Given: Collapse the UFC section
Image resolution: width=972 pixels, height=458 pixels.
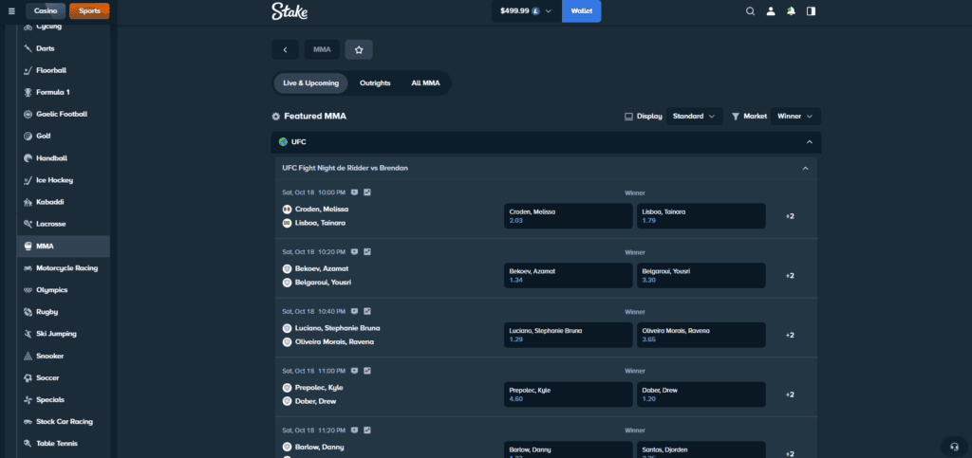Looking at the screenshot, I should [809, 142].
